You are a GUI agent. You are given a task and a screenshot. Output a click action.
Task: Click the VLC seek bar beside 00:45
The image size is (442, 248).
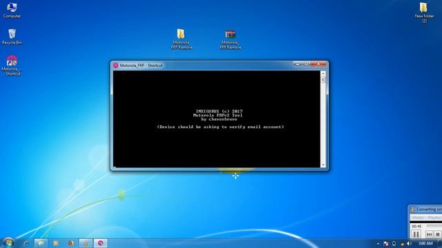[434, 226]
